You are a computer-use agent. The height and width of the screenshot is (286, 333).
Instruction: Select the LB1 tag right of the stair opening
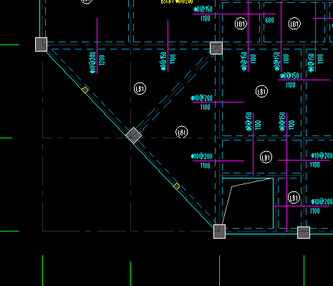[x=294, y=198]
